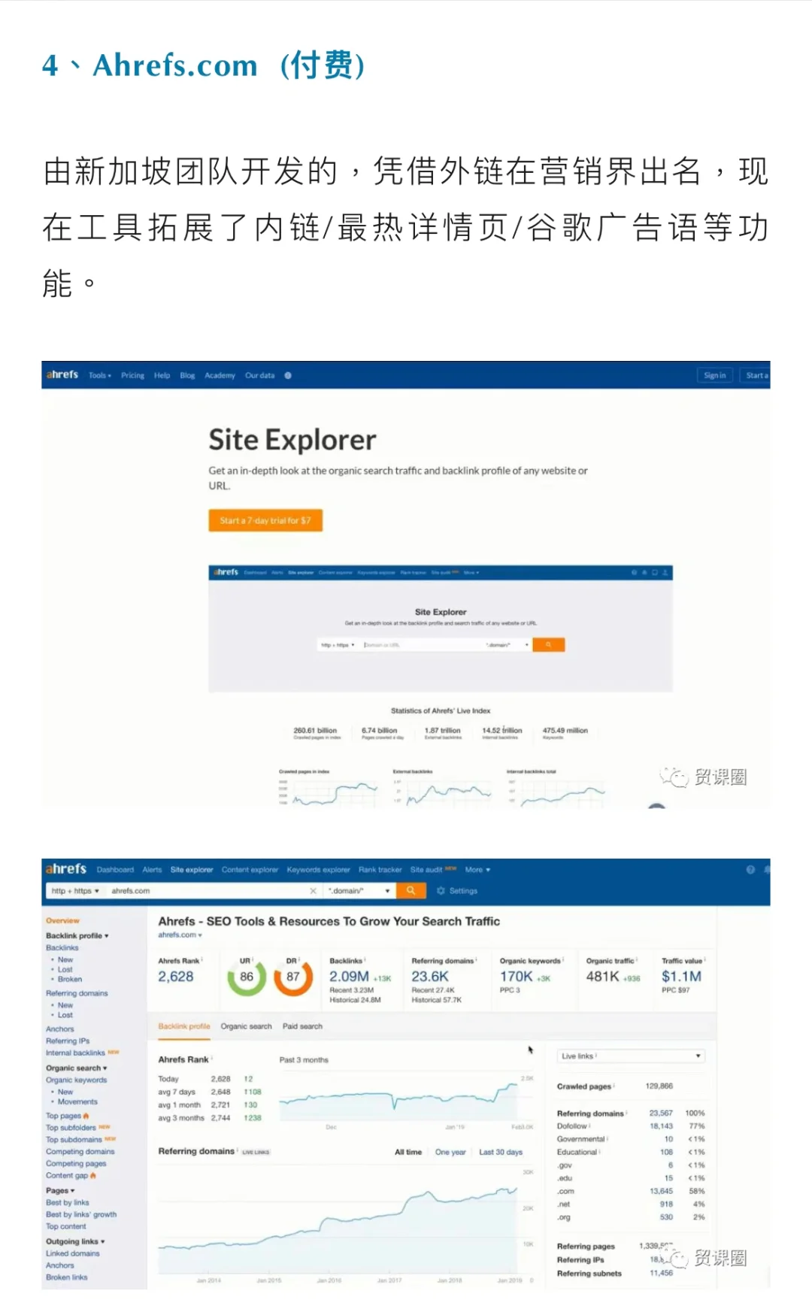Click the DR 87 orange ring gauge
The height and width of the screenshot is (1309, 812).
tap(293, 977)
